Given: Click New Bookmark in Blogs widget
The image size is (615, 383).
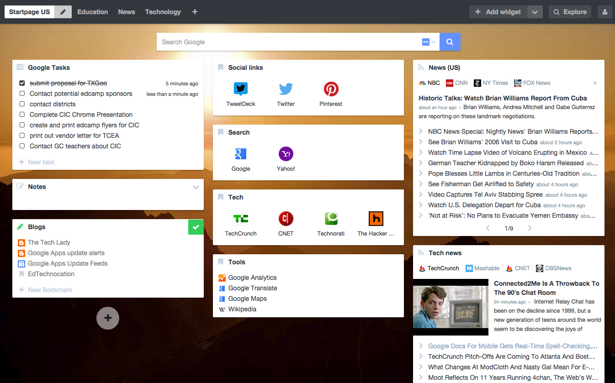Looking at the screenshot, I should 46,290.
